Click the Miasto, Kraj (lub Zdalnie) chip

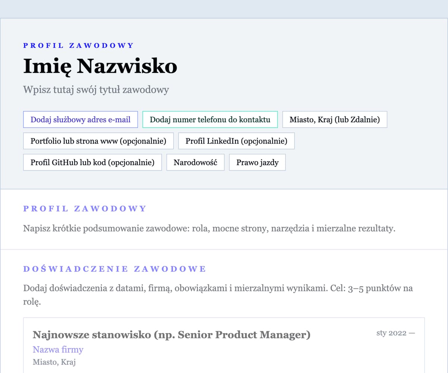tap(335, 120)
